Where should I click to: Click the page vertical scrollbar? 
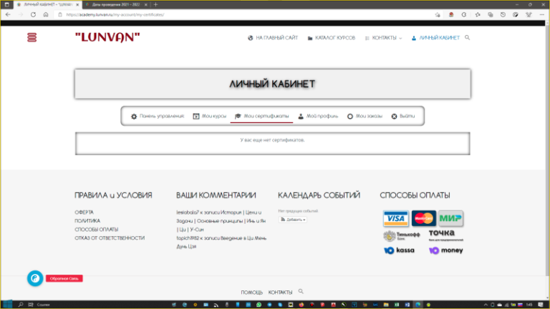click(x=547, y=151)
